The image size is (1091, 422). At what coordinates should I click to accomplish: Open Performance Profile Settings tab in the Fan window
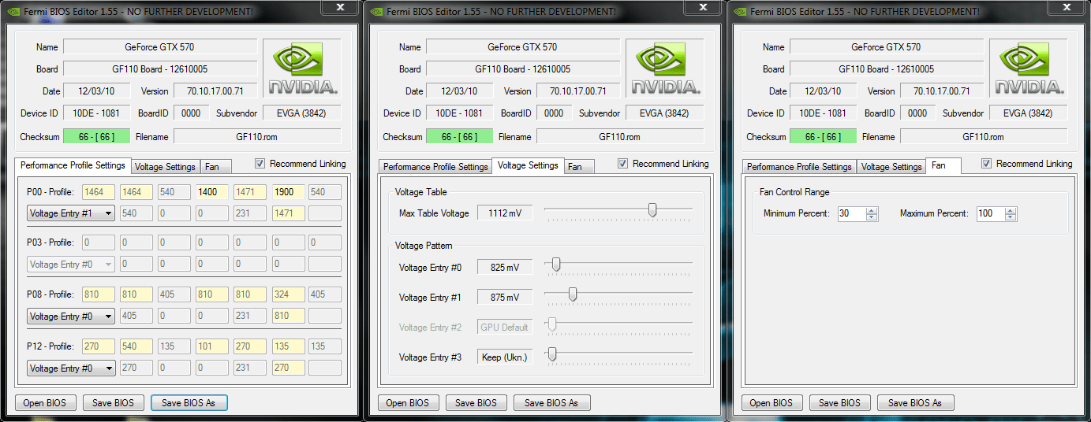coord(799,167)
